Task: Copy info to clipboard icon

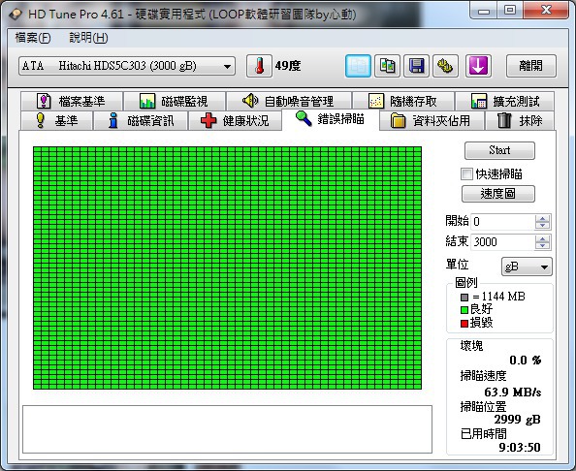Action: [358, 66]
